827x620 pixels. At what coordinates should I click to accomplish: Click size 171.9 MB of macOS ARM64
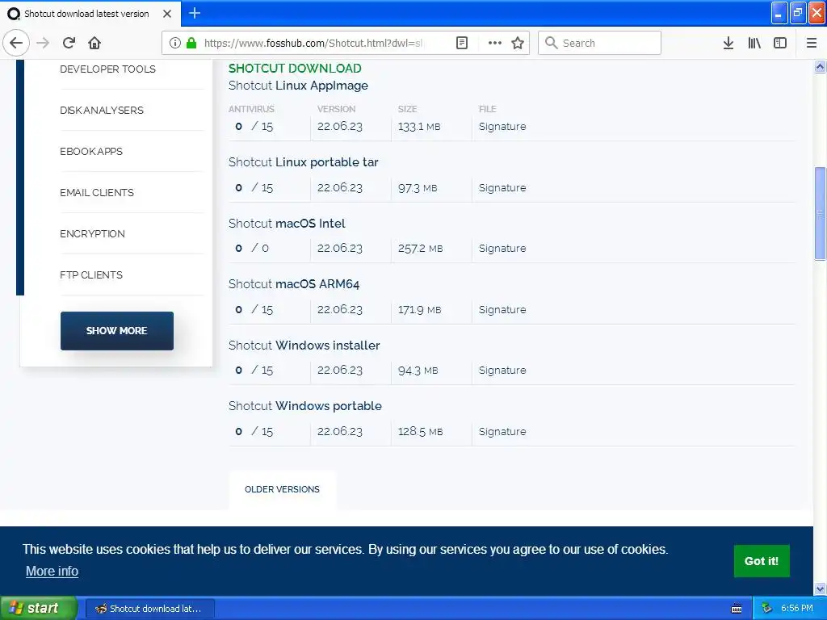click(419, 309)
